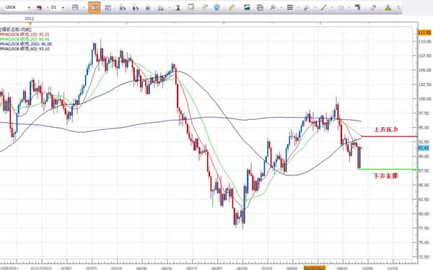The image size is (433, 270).
Task: Click the green MVA 20 legend entry
Action: (25, 39)
